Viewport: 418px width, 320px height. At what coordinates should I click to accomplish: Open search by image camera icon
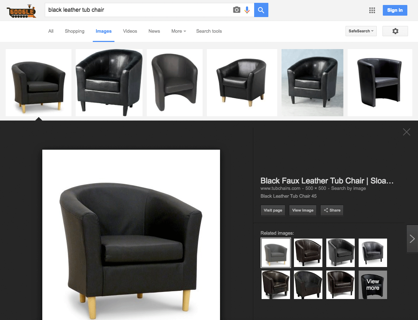point(236,10)
